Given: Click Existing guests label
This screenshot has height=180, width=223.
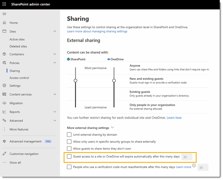Looking at the screenshot, I should [140, 92].
